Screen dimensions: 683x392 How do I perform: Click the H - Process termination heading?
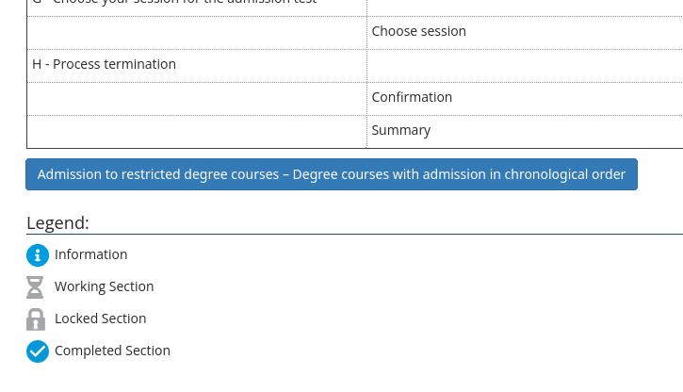click(x=104, y=64)
